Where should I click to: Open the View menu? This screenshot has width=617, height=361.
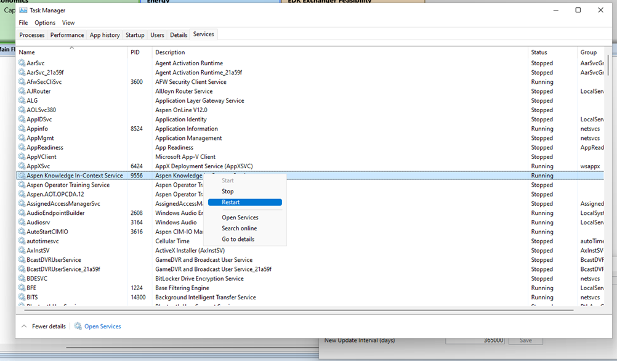(68, 23)
